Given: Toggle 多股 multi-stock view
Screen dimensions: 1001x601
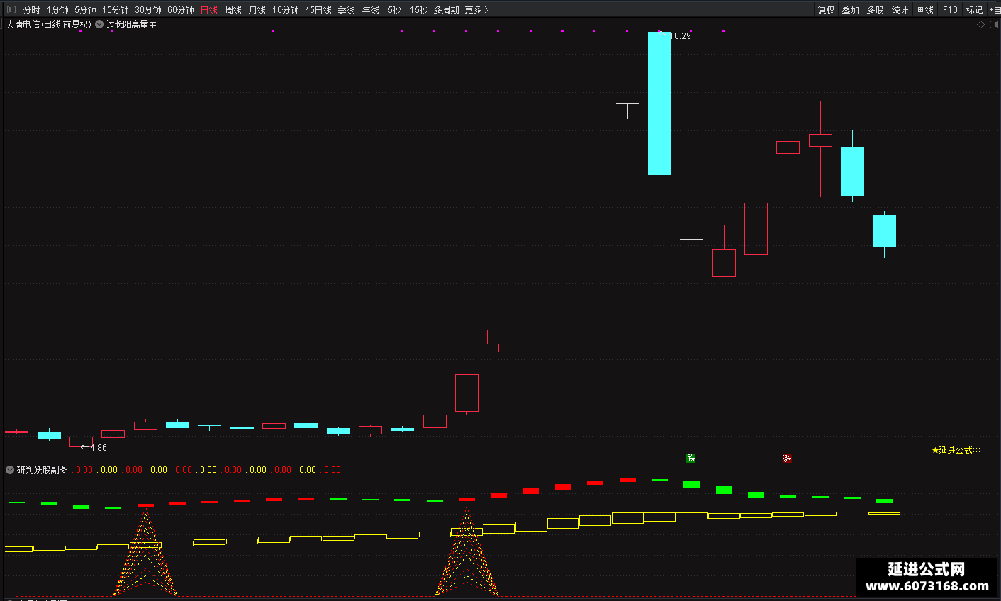Looking at the screenshot, I should (875, 10).
